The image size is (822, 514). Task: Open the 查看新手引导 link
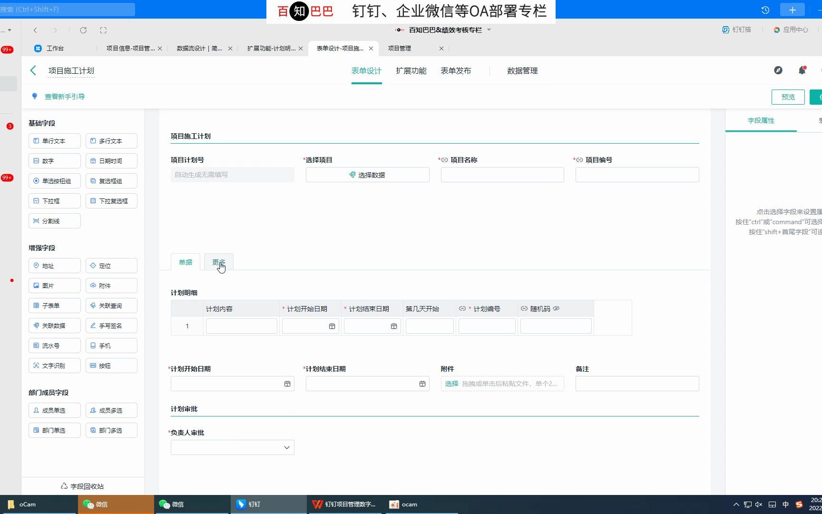pyautogui.click(x=64, y=97)
